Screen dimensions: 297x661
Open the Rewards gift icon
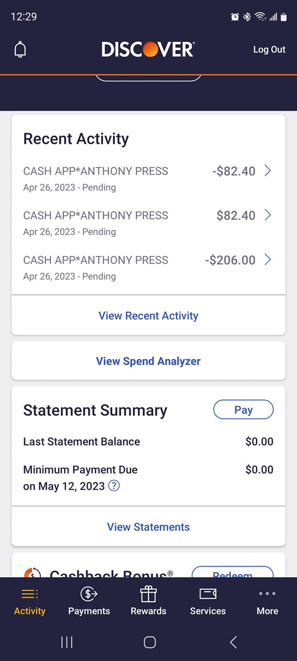(x=148, y=594)
